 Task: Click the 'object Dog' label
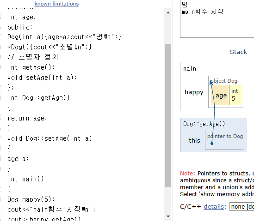pos(224,81)
